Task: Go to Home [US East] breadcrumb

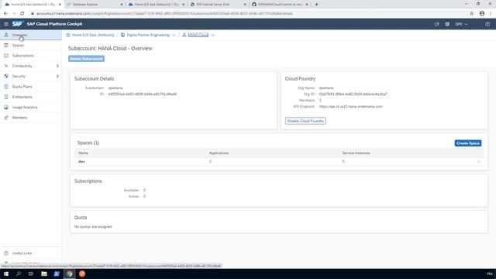Action: click(x=93, y=35)
